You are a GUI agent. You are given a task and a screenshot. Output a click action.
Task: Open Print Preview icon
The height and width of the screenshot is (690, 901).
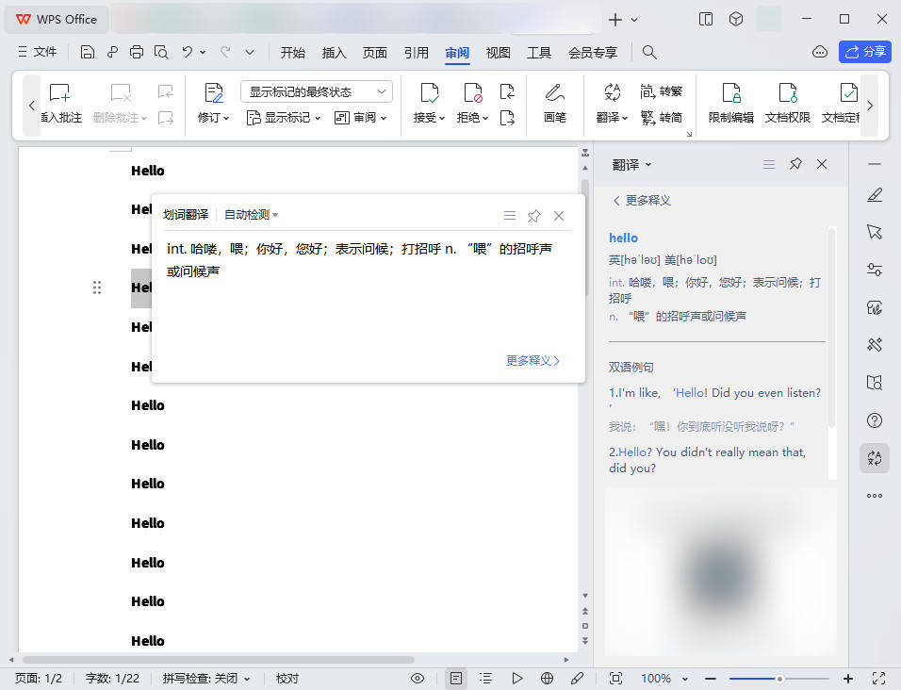click(x=161, y=52)
